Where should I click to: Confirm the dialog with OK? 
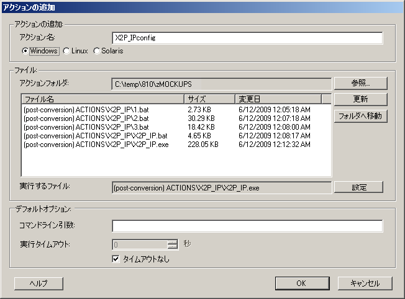coord(301,283)
